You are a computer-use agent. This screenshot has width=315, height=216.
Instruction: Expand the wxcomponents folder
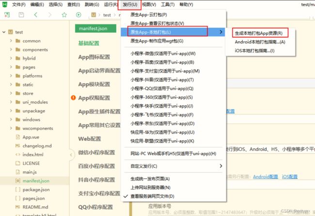tap(11, 128)
